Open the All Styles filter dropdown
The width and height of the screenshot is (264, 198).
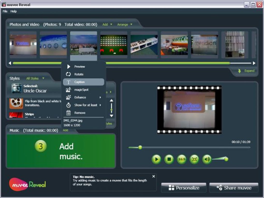35,78
